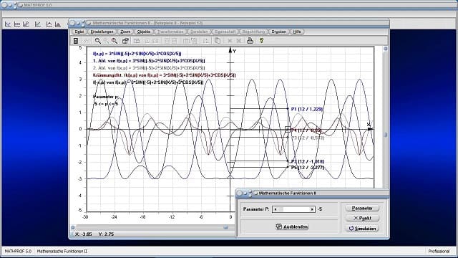The width and height of the screenshot is (458, 258).
Task: Click the yellow hint lightbulb icon
Action: pos(261,41)
